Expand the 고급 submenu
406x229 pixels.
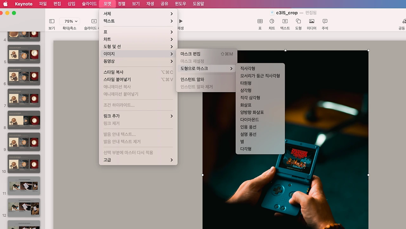(x=138, y=160)
